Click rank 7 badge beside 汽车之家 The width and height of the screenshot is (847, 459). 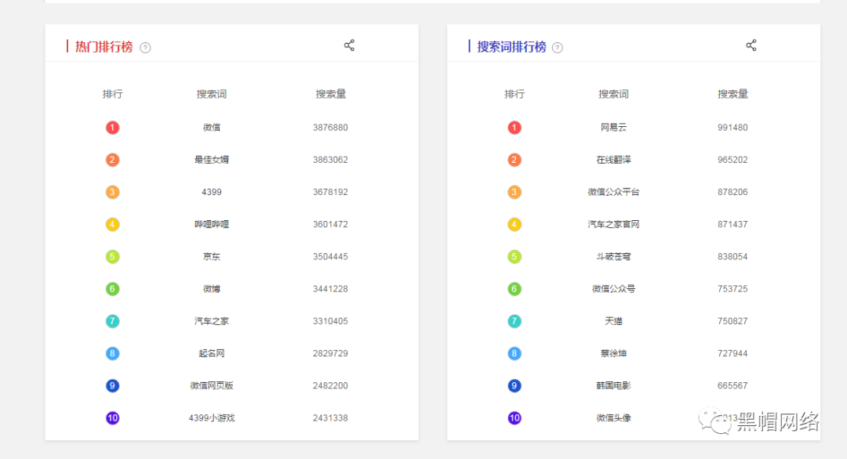(112, 321)
